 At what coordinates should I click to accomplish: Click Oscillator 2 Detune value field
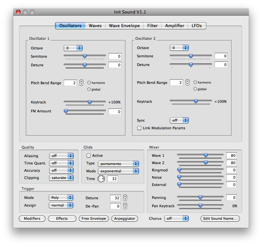(221, 65)
